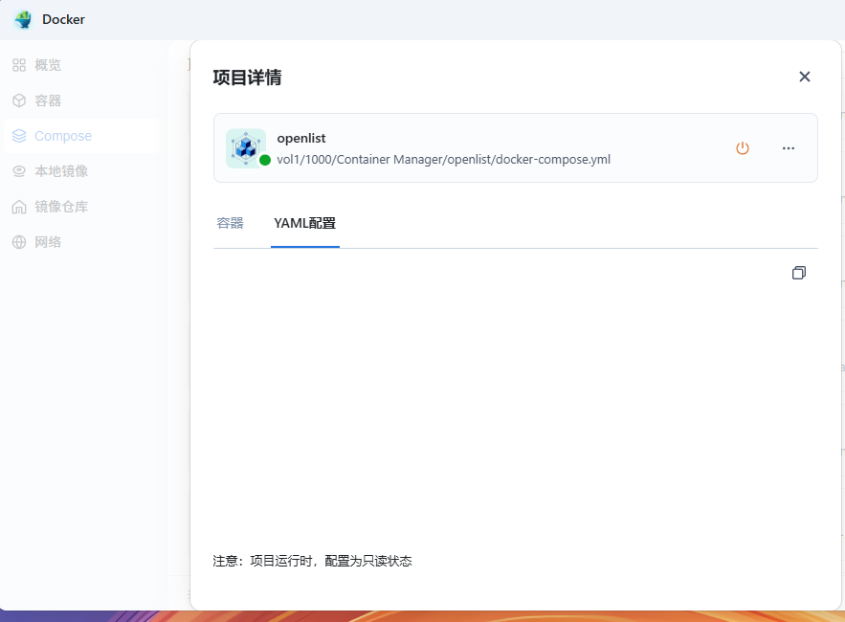
Task: Open the three-dot more options menu
Action: (788, 147)
